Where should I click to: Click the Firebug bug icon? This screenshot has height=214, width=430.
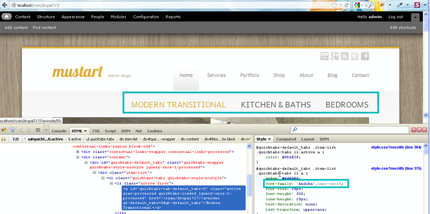point(4,130)
